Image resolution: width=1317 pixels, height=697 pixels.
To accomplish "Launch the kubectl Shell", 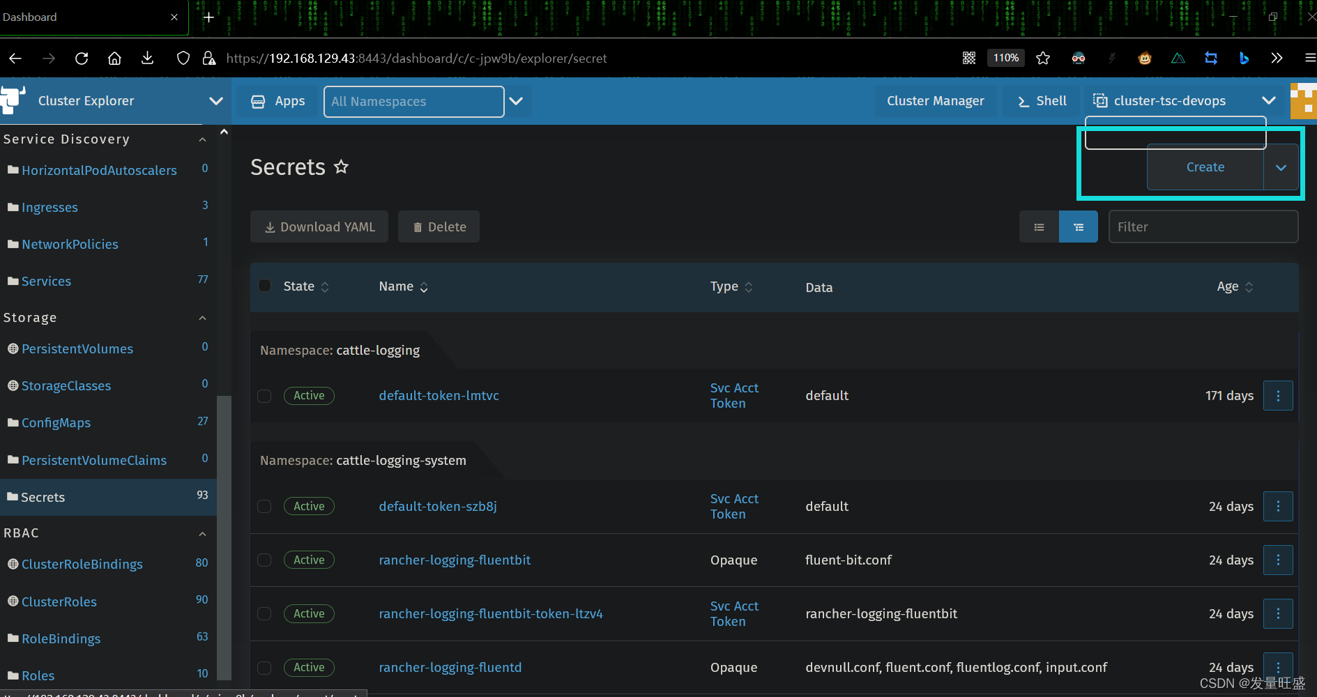I will (x=1042, y=101).
